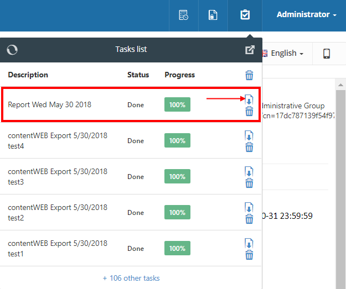Click the 100% progress bar for Report task
Viewport: 346px width, 289px height.
point(177,104)
